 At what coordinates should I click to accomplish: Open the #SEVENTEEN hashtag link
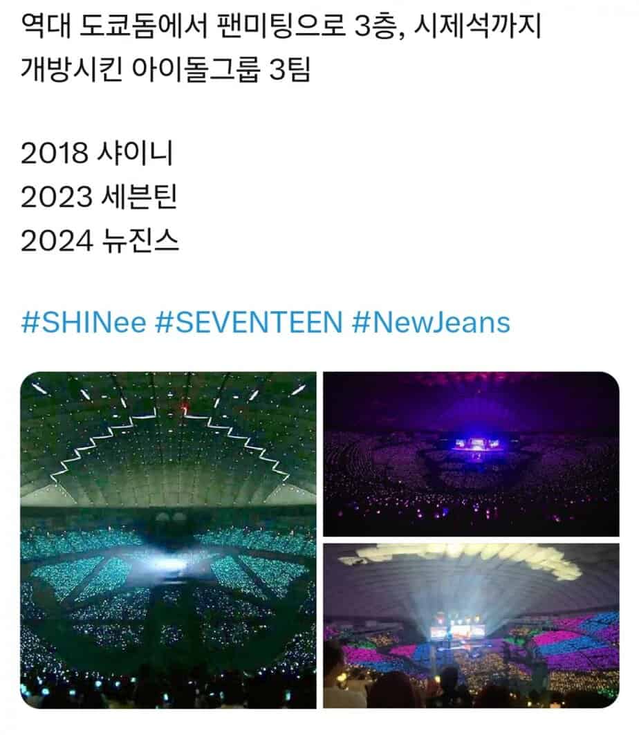[x=248, y=322]
